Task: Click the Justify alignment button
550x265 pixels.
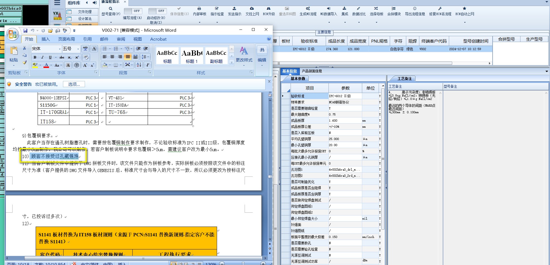Action: (x=128, y=57)
